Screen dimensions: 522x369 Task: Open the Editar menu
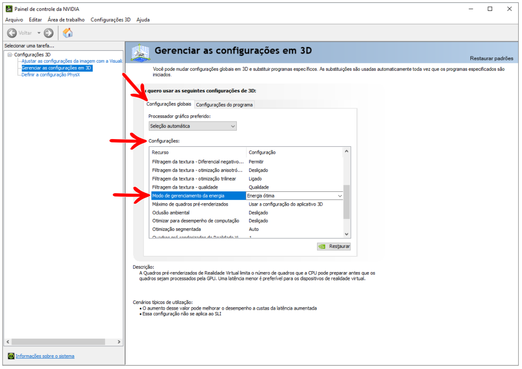35,19
